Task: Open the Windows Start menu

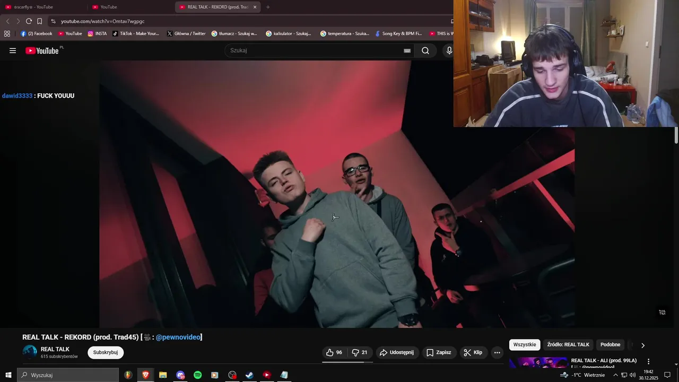Action: pyautogui.click(x=8, y=375)
